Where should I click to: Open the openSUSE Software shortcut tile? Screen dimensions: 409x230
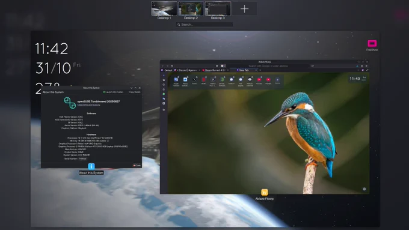point(222,81)
